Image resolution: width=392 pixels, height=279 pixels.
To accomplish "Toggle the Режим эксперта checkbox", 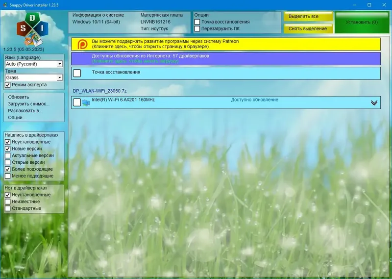I will tap(8, 85).
